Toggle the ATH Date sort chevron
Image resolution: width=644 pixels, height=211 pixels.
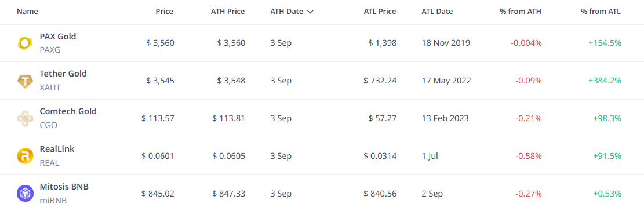pyautogui.click(x=310, y=12)
